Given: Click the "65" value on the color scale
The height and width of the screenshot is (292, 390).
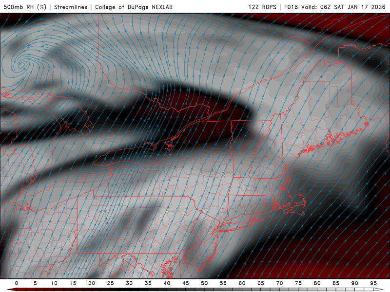Looking at the screenshot, I should pyautogui.click(x=261, y=283).
